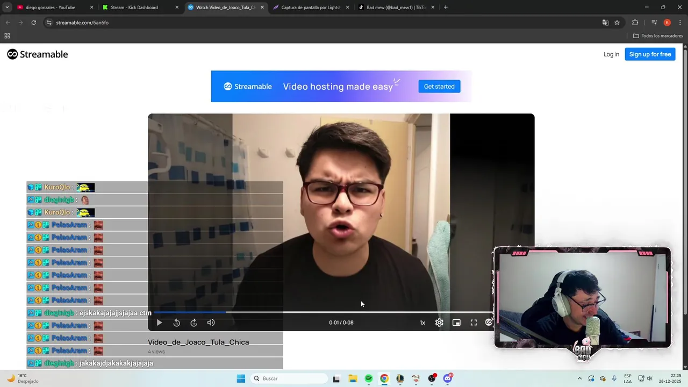Click the 0:01 / 0:08 time display
This screenshot has height=387, width=688.
341,322
